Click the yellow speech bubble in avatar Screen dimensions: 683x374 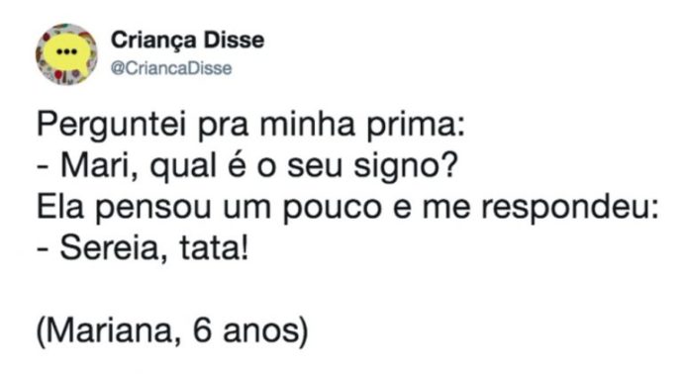66,53
